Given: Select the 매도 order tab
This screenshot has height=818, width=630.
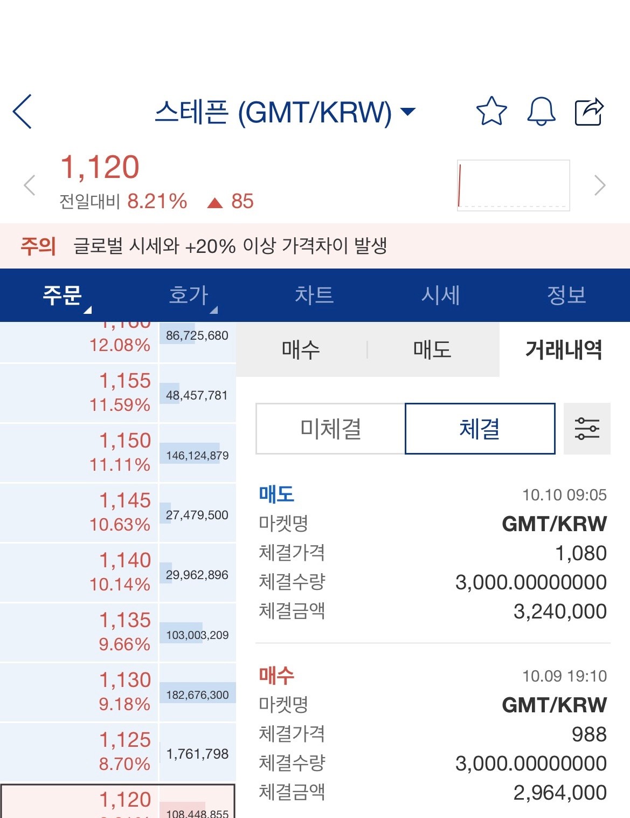Looking at the screenshot, I should pos(433,349).
